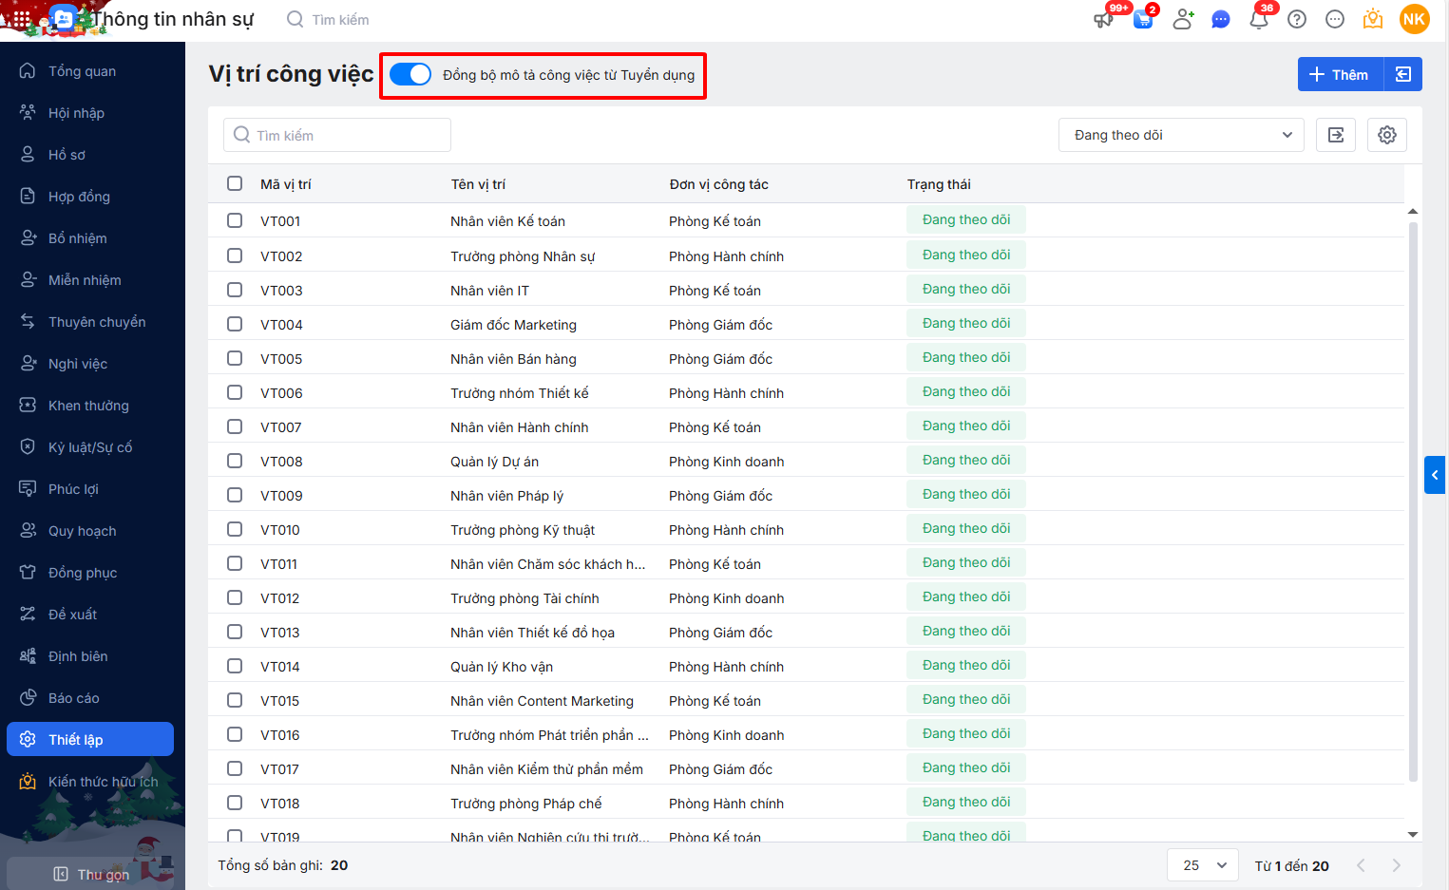This screenshot has height=890, width=1449.
Task: Click the import icon next to Thêm
Action: [x=1403, y=74]
